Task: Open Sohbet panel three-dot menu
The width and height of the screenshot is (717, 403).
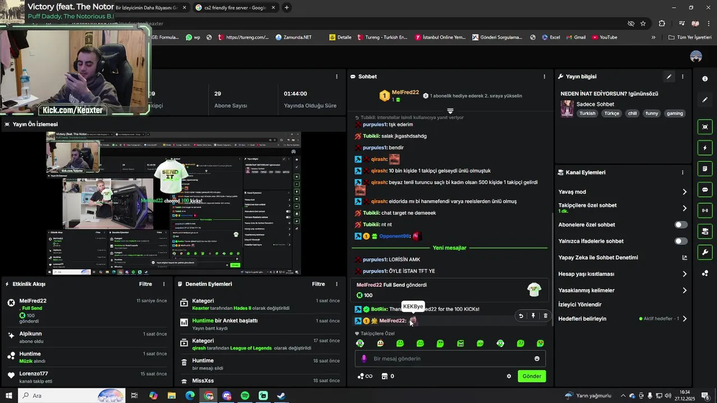Action: coord(544,77)
